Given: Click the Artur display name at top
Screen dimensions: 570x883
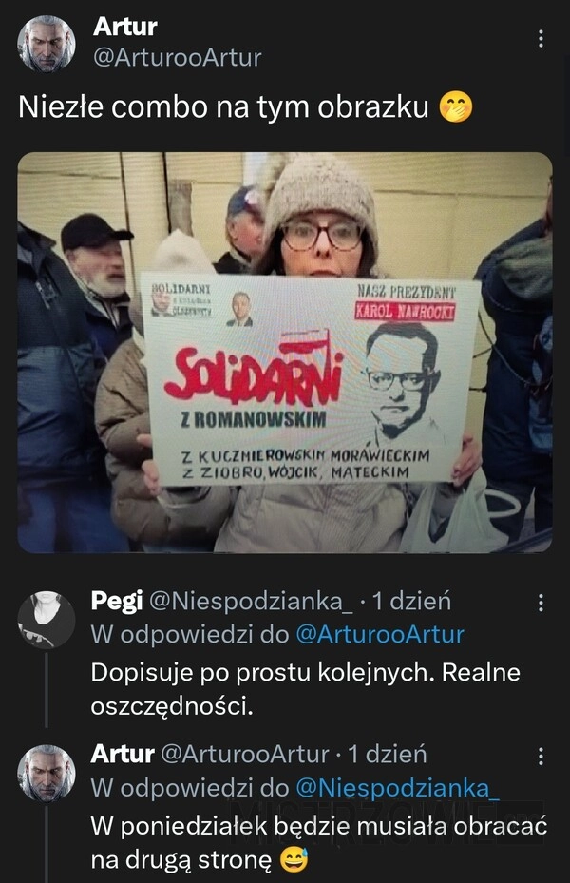Looking at the screenshot, I should (x=124, y=27).
